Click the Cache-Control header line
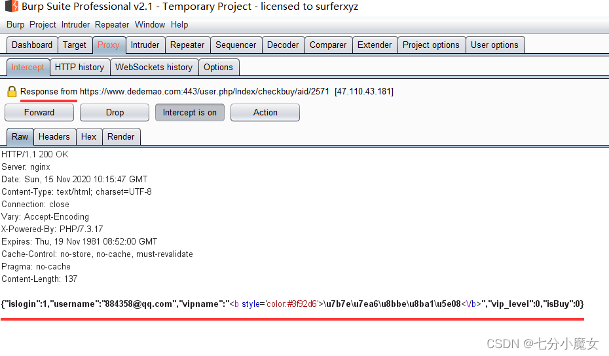This screenshot has height=356, width=609. point(97,254)
